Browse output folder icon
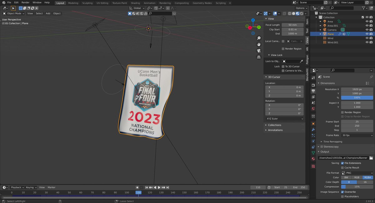 point(371,158)
